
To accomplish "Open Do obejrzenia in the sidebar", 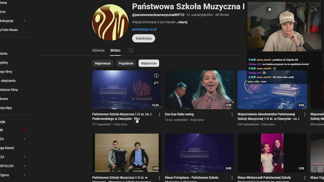I will [8, 81].
